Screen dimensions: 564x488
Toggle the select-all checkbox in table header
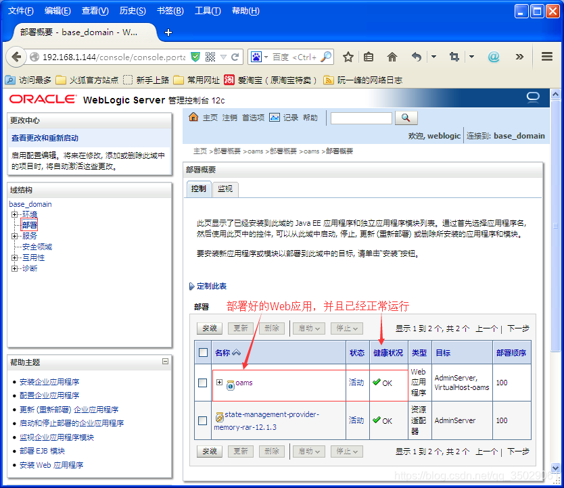(x=204, y=352)
